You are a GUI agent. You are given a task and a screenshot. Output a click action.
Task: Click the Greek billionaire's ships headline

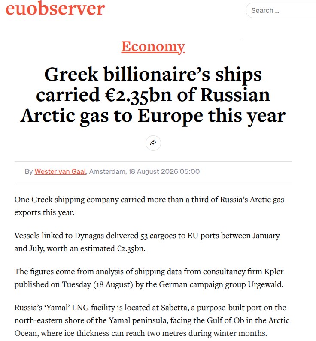point(153,95)
